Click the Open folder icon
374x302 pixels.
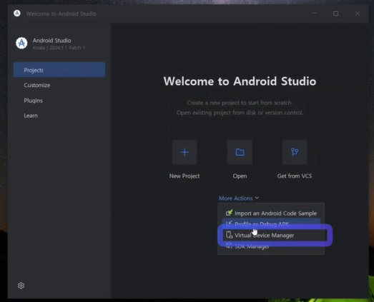240,152
